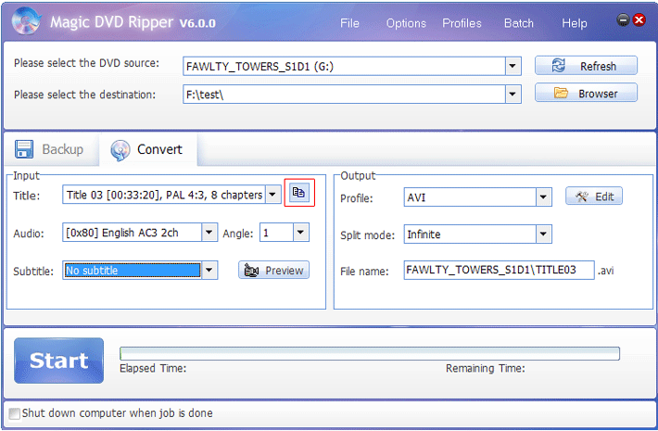
Task: Open the Split mode dropdown
Action: tap(543, 234)
